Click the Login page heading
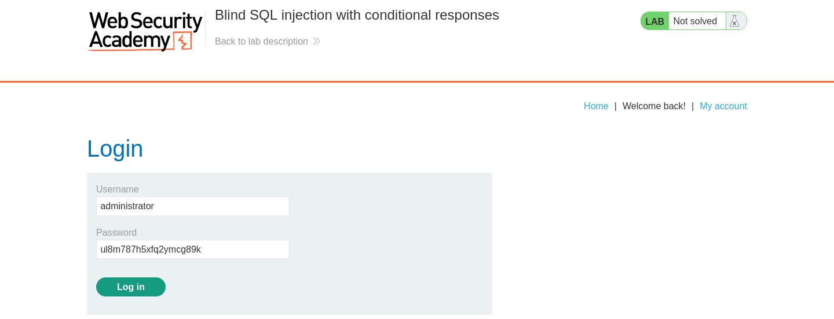 (x=115, y=149)
